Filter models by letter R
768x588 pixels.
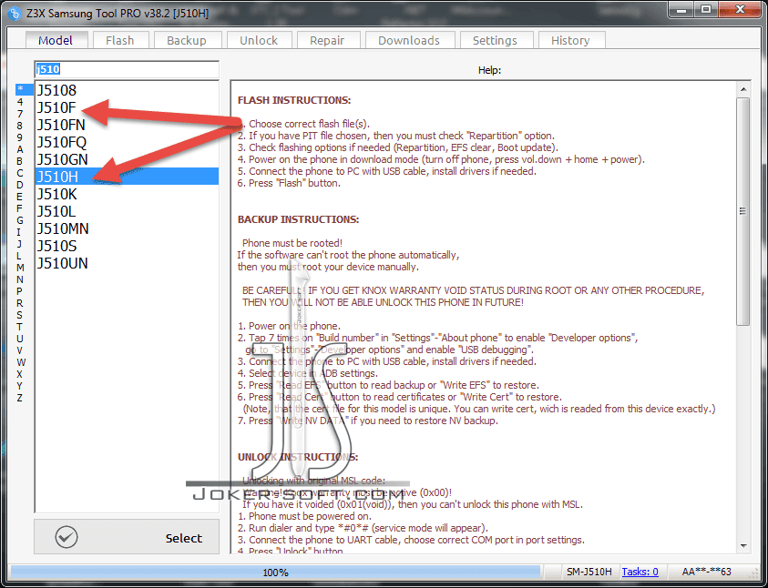[x=20, y=303]
